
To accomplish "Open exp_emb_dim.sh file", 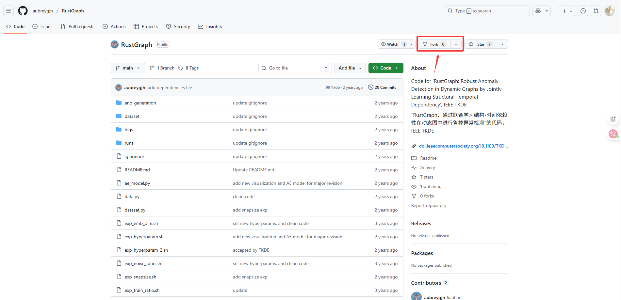I will (x=141, y=223).
